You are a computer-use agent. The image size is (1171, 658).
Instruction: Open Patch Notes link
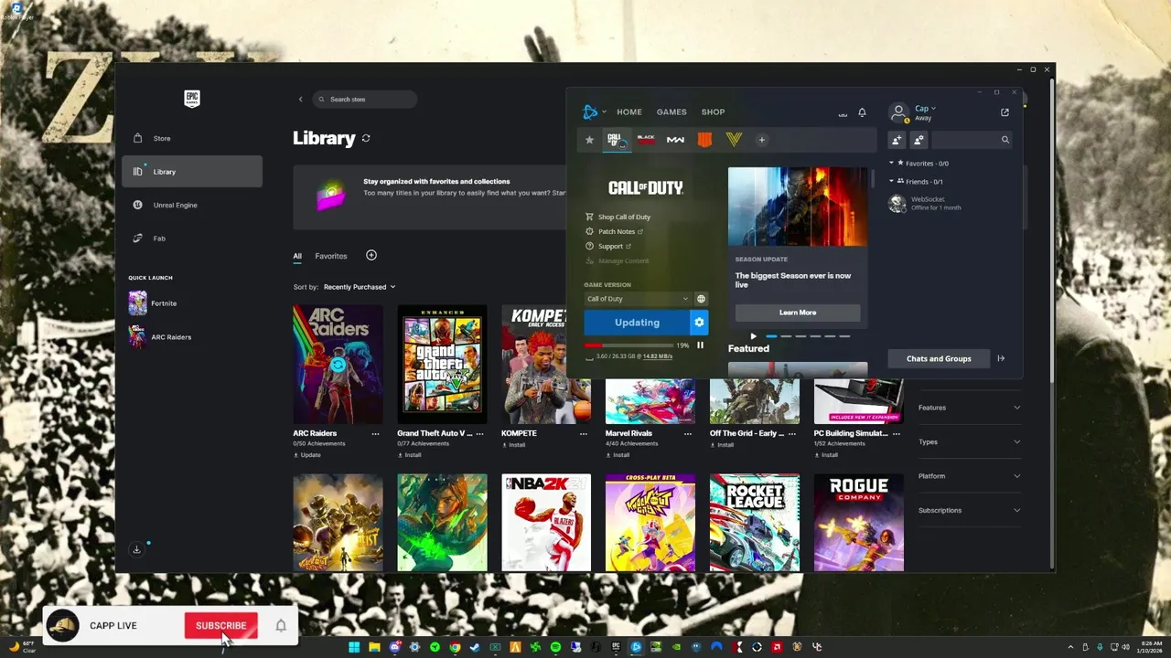pyautogui.click(x=614, y=232)
